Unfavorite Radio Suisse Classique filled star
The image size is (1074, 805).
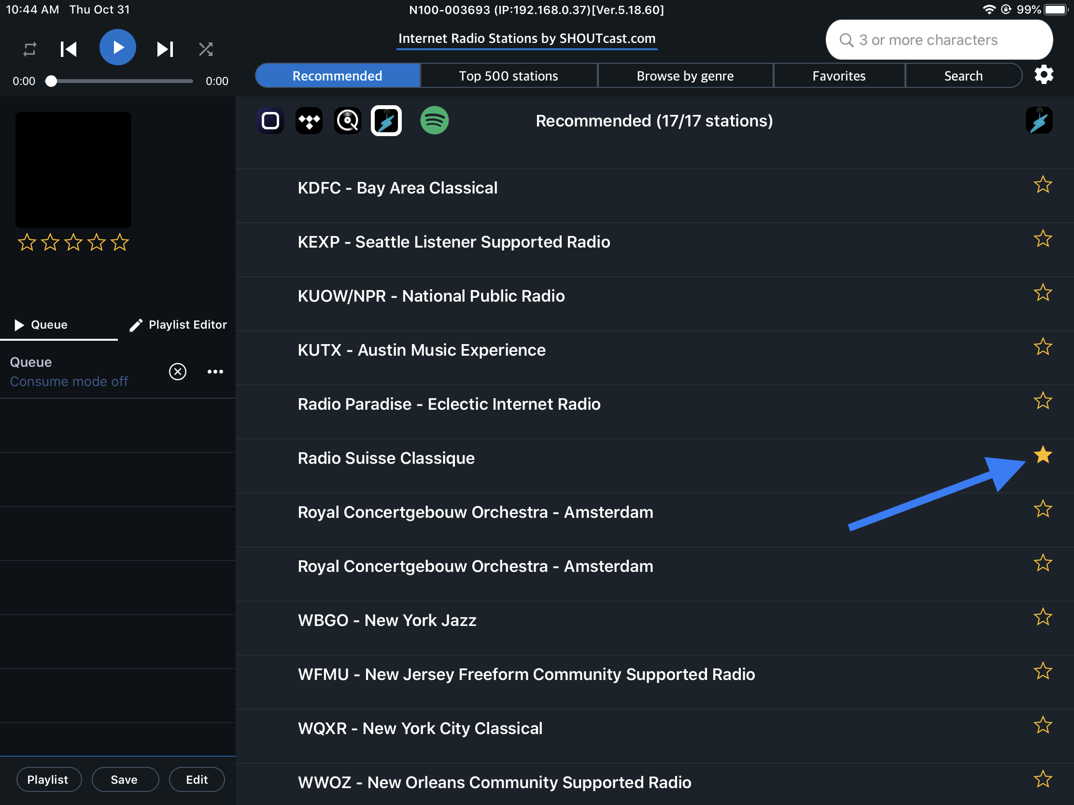pos(1043,455)
